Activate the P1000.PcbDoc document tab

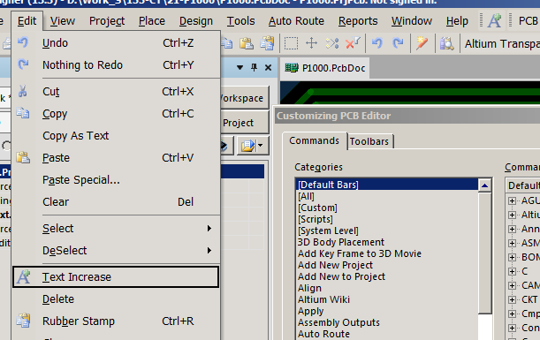(x=325, y=68)
